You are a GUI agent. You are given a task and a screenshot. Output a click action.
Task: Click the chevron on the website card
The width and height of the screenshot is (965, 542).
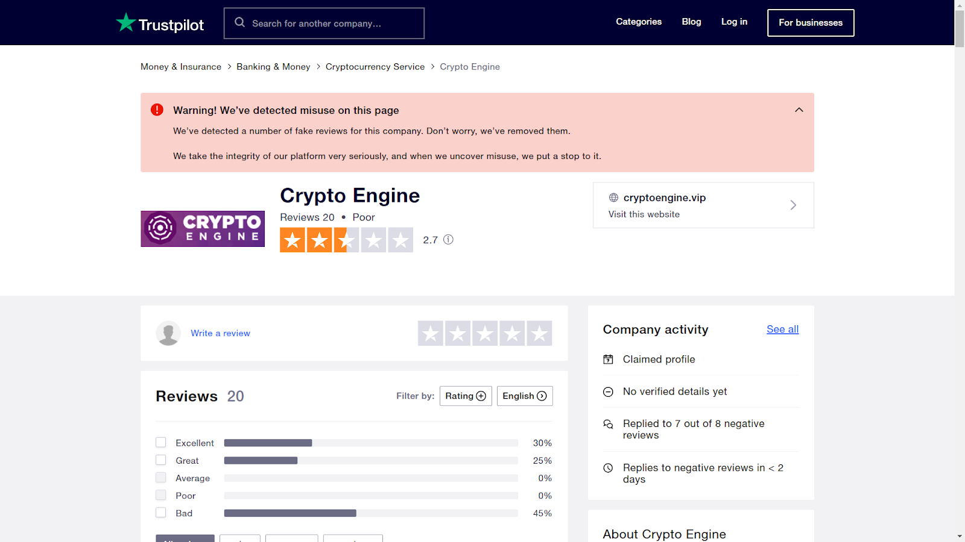pos(793,205)
